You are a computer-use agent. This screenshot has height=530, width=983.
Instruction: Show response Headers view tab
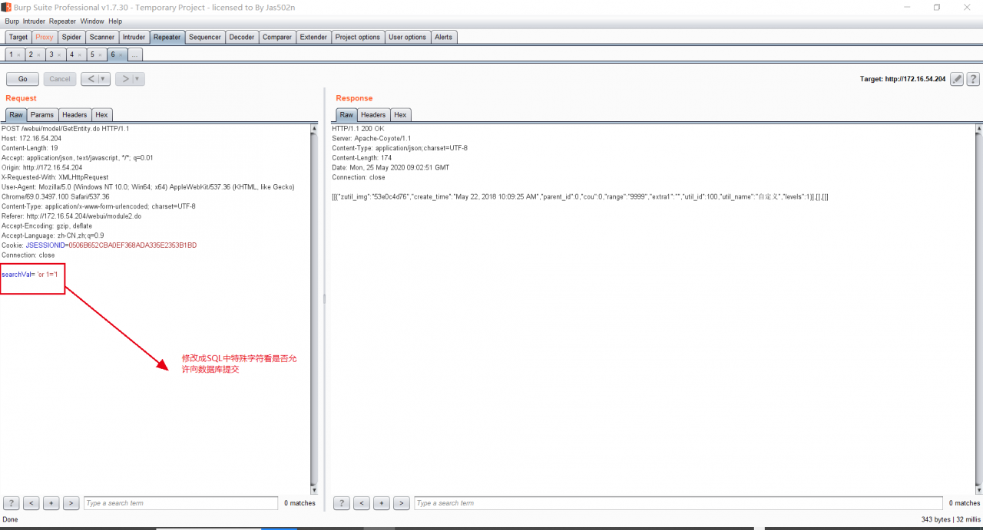click(x=373, y=114)
